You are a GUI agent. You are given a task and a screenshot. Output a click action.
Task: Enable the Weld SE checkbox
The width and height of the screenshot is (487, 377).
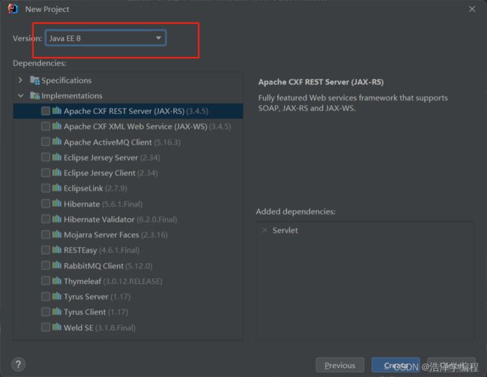click(46, 328)
